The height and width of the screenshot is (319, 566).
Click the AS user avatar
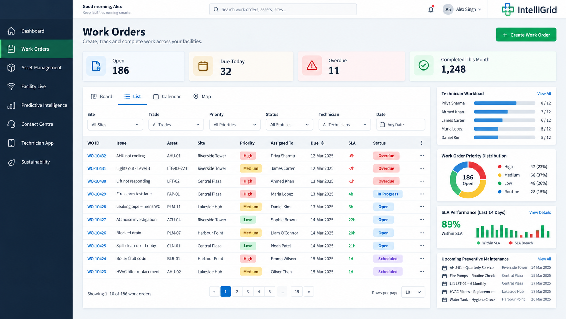point(448,9)
